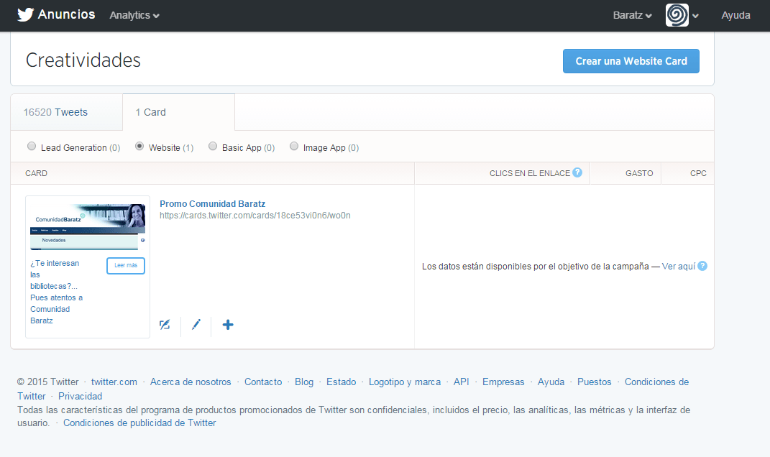The height and width of the screenshot is (457, 770).
Task: Click the card URL text cards.twitter.com
Action: pyautogui.click(x=255, y=216)
